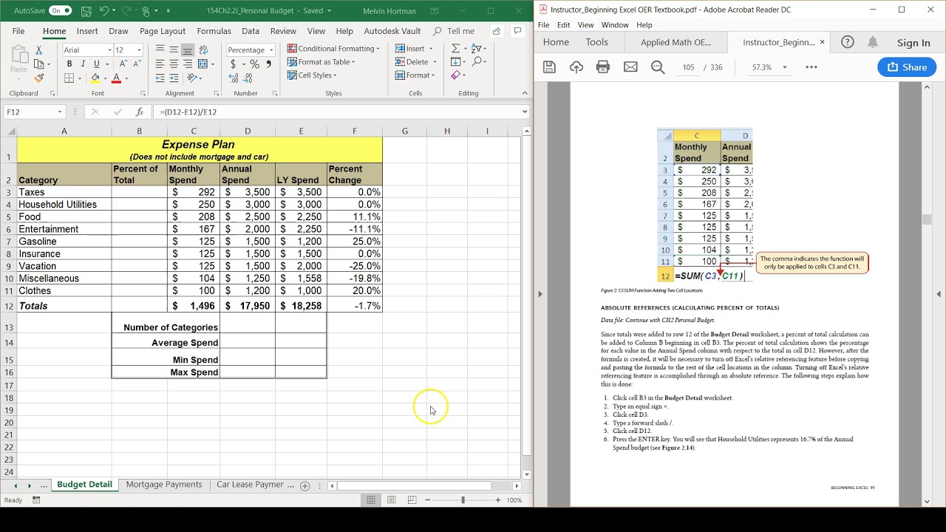
Task: Toggle the AutoSave switch in Excel
Action: coord(61,11)
